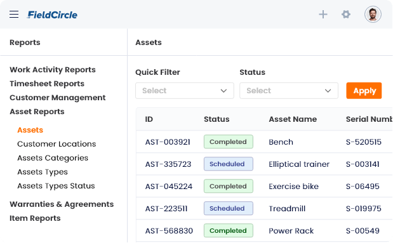393x243 pixels.
Task: Open Customer Management section
Action: tap(58, 98)
